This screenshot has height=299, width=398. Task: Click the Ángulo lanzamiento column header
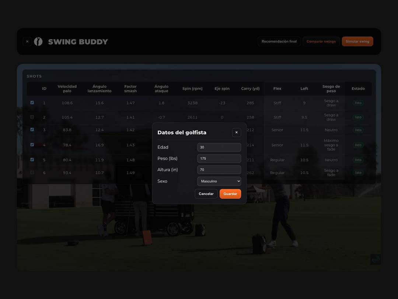[x=99, y=89]
